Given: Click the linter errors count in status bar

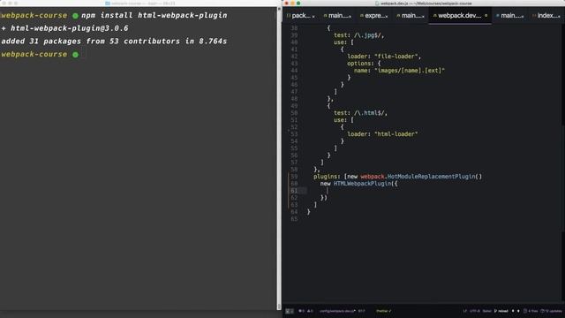Looking at the screenshot, I should pos(302,311).
